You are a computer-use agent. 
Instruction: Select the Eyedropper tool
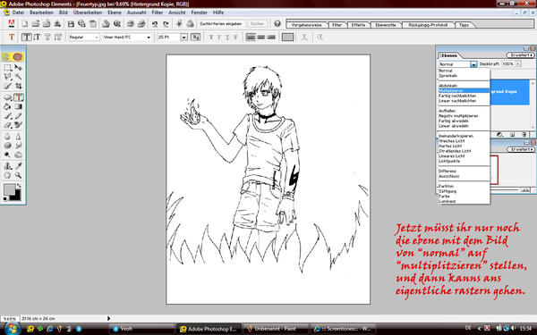(18, 166)
